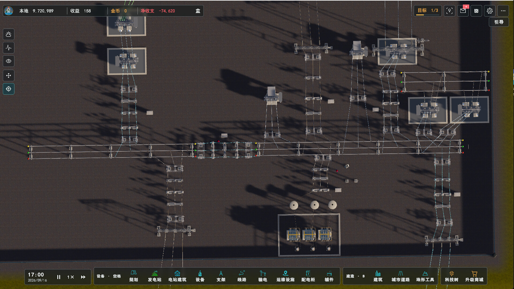
Task: Open the mail inbox icon
Action: click(x=463, y=11)
